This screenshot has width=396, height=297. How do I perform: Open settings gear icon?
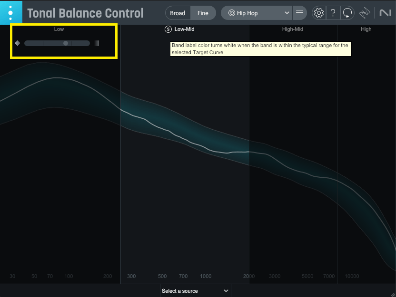[x=319, y=13]
